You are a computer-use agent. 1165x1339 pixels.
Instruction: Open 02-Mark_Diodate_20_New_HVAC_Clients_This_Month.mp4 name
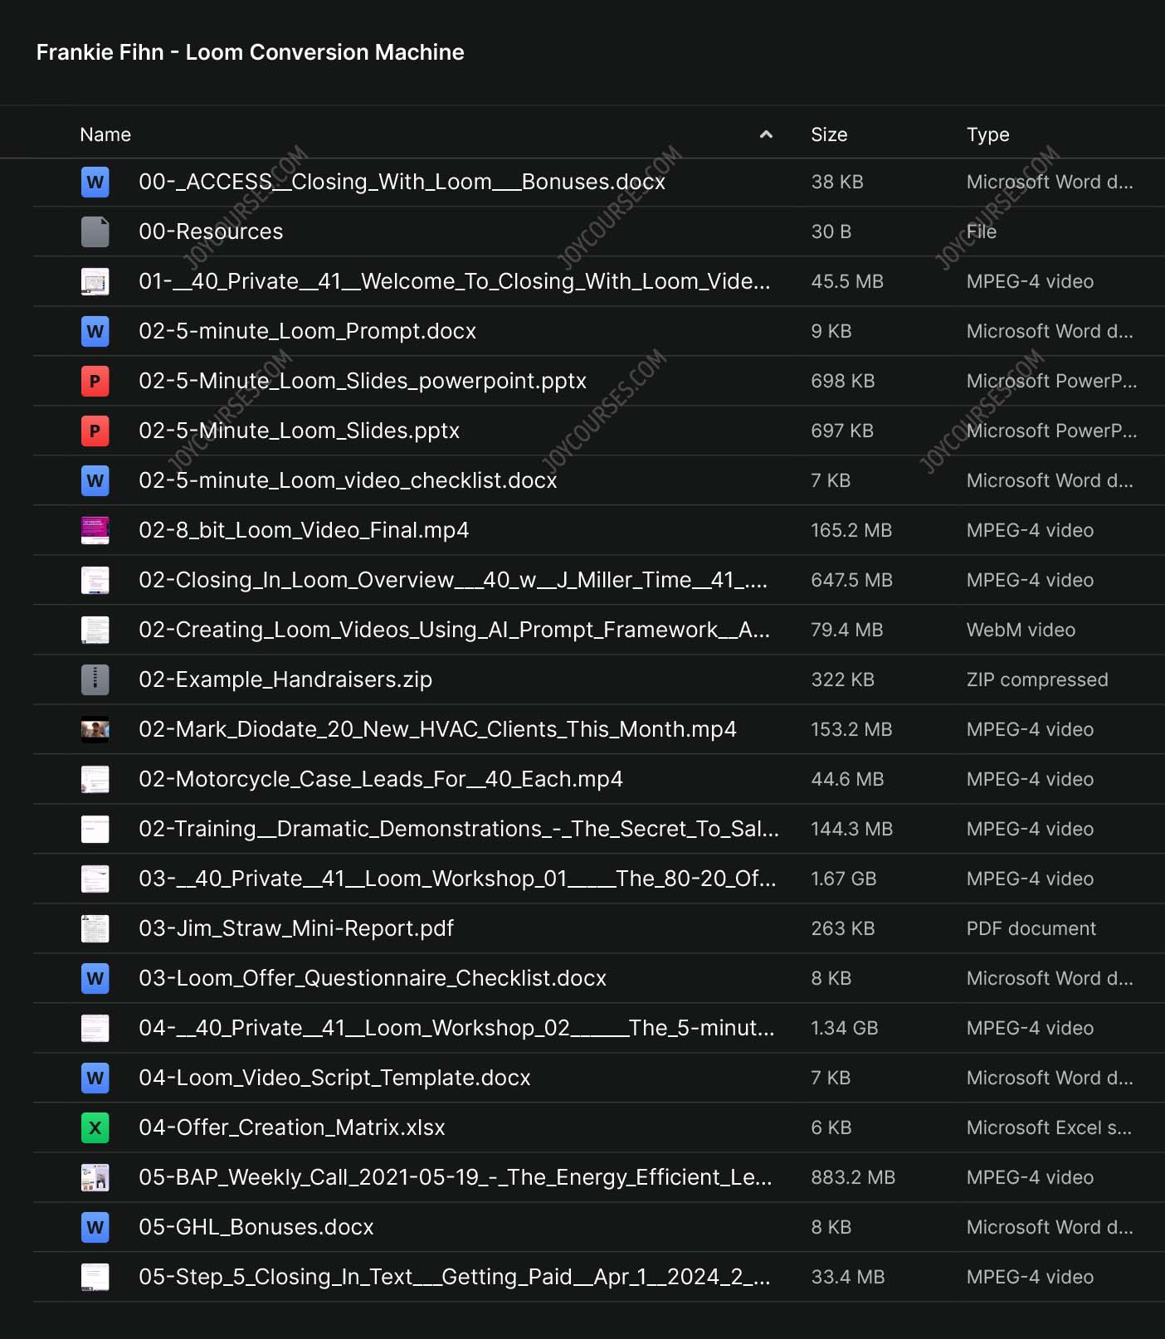pos(437,729)
